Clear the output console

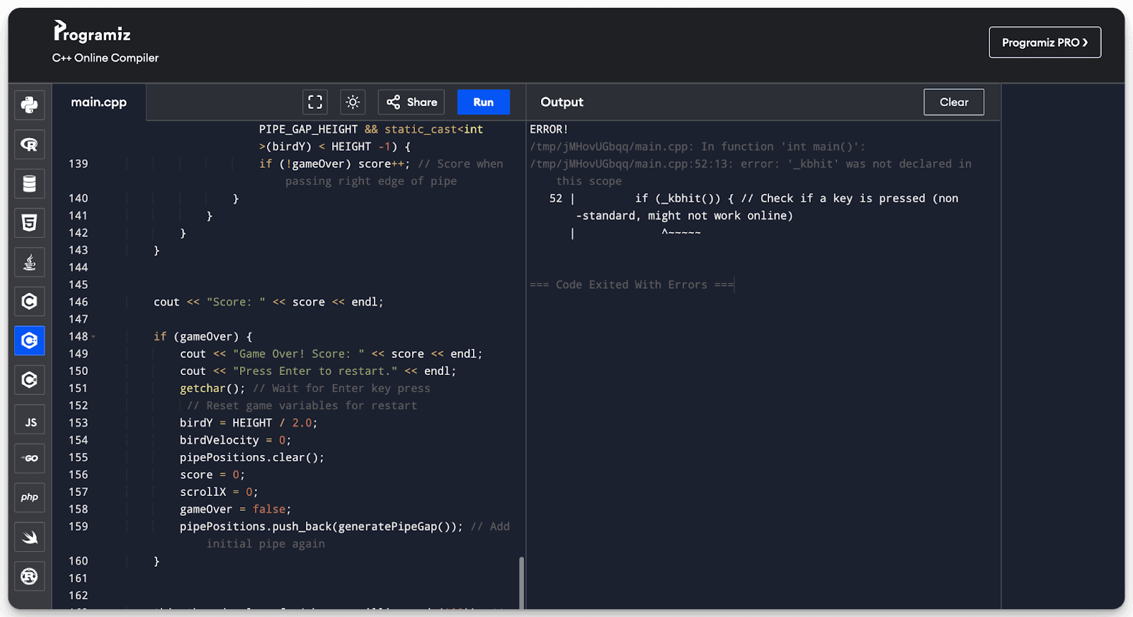pyautogui.click(x=953, y=102)
